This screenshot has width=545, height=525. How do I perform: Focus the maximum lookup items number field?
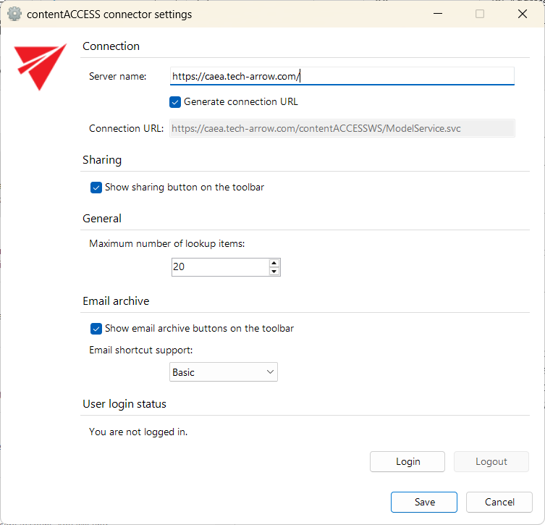[219, 267]
